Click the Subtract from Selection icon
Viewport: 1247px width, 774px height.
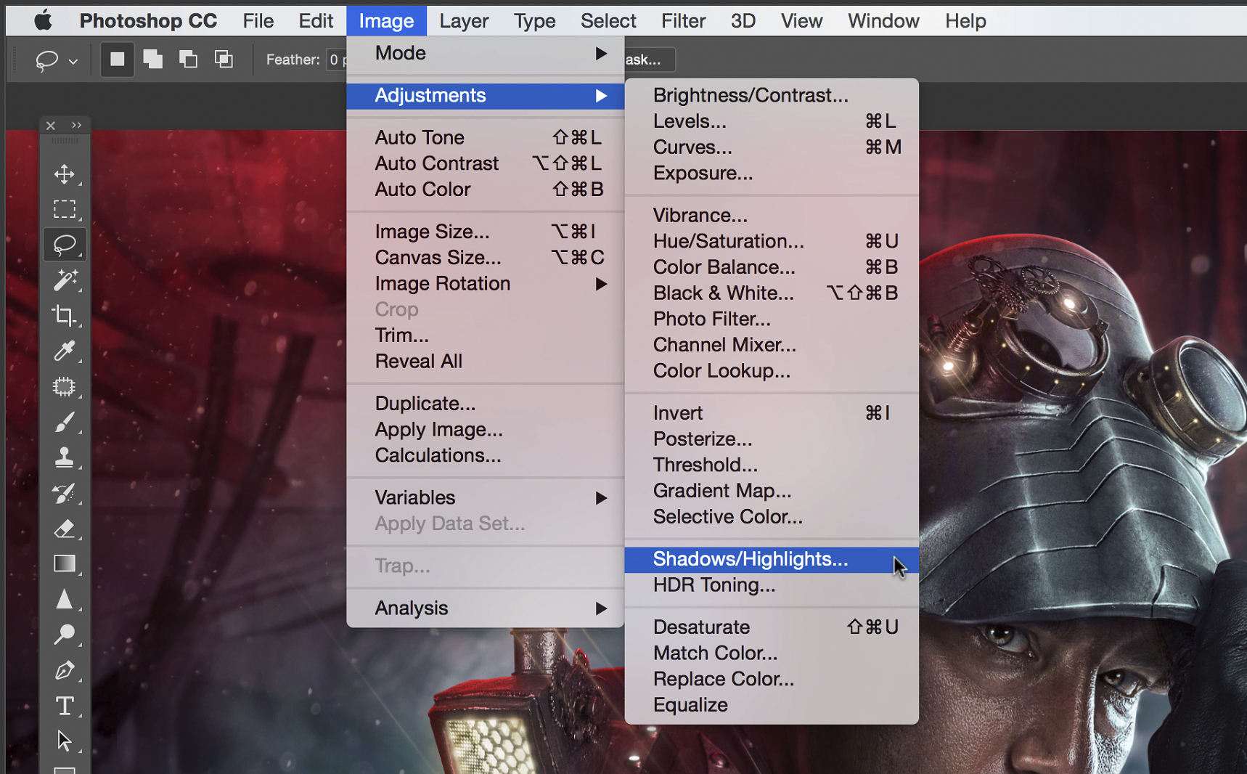click(x=188, y=60)
